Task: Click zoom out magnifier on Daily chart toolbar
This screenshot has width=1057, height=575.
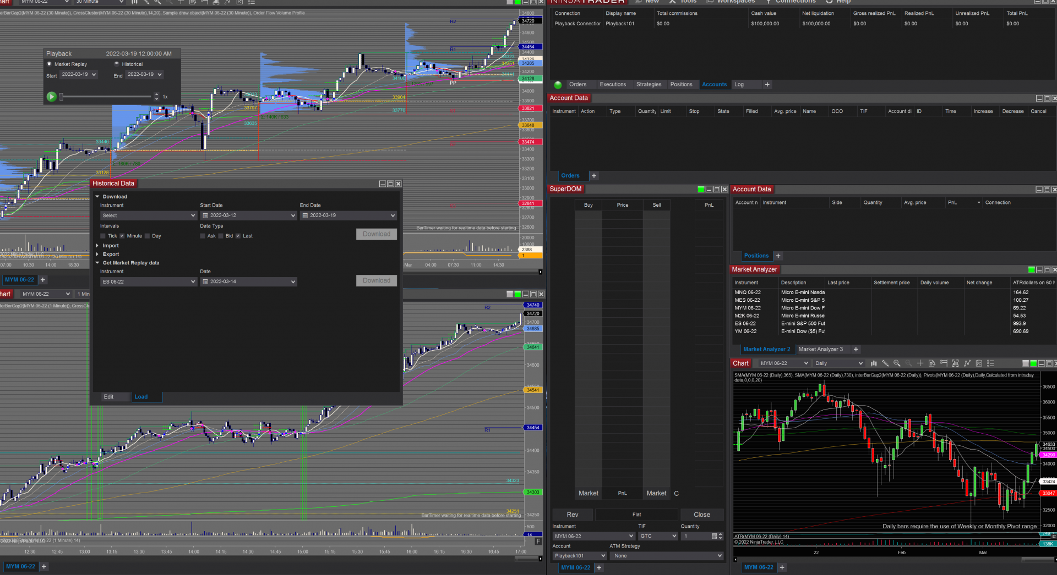Action: coord(908,363)
